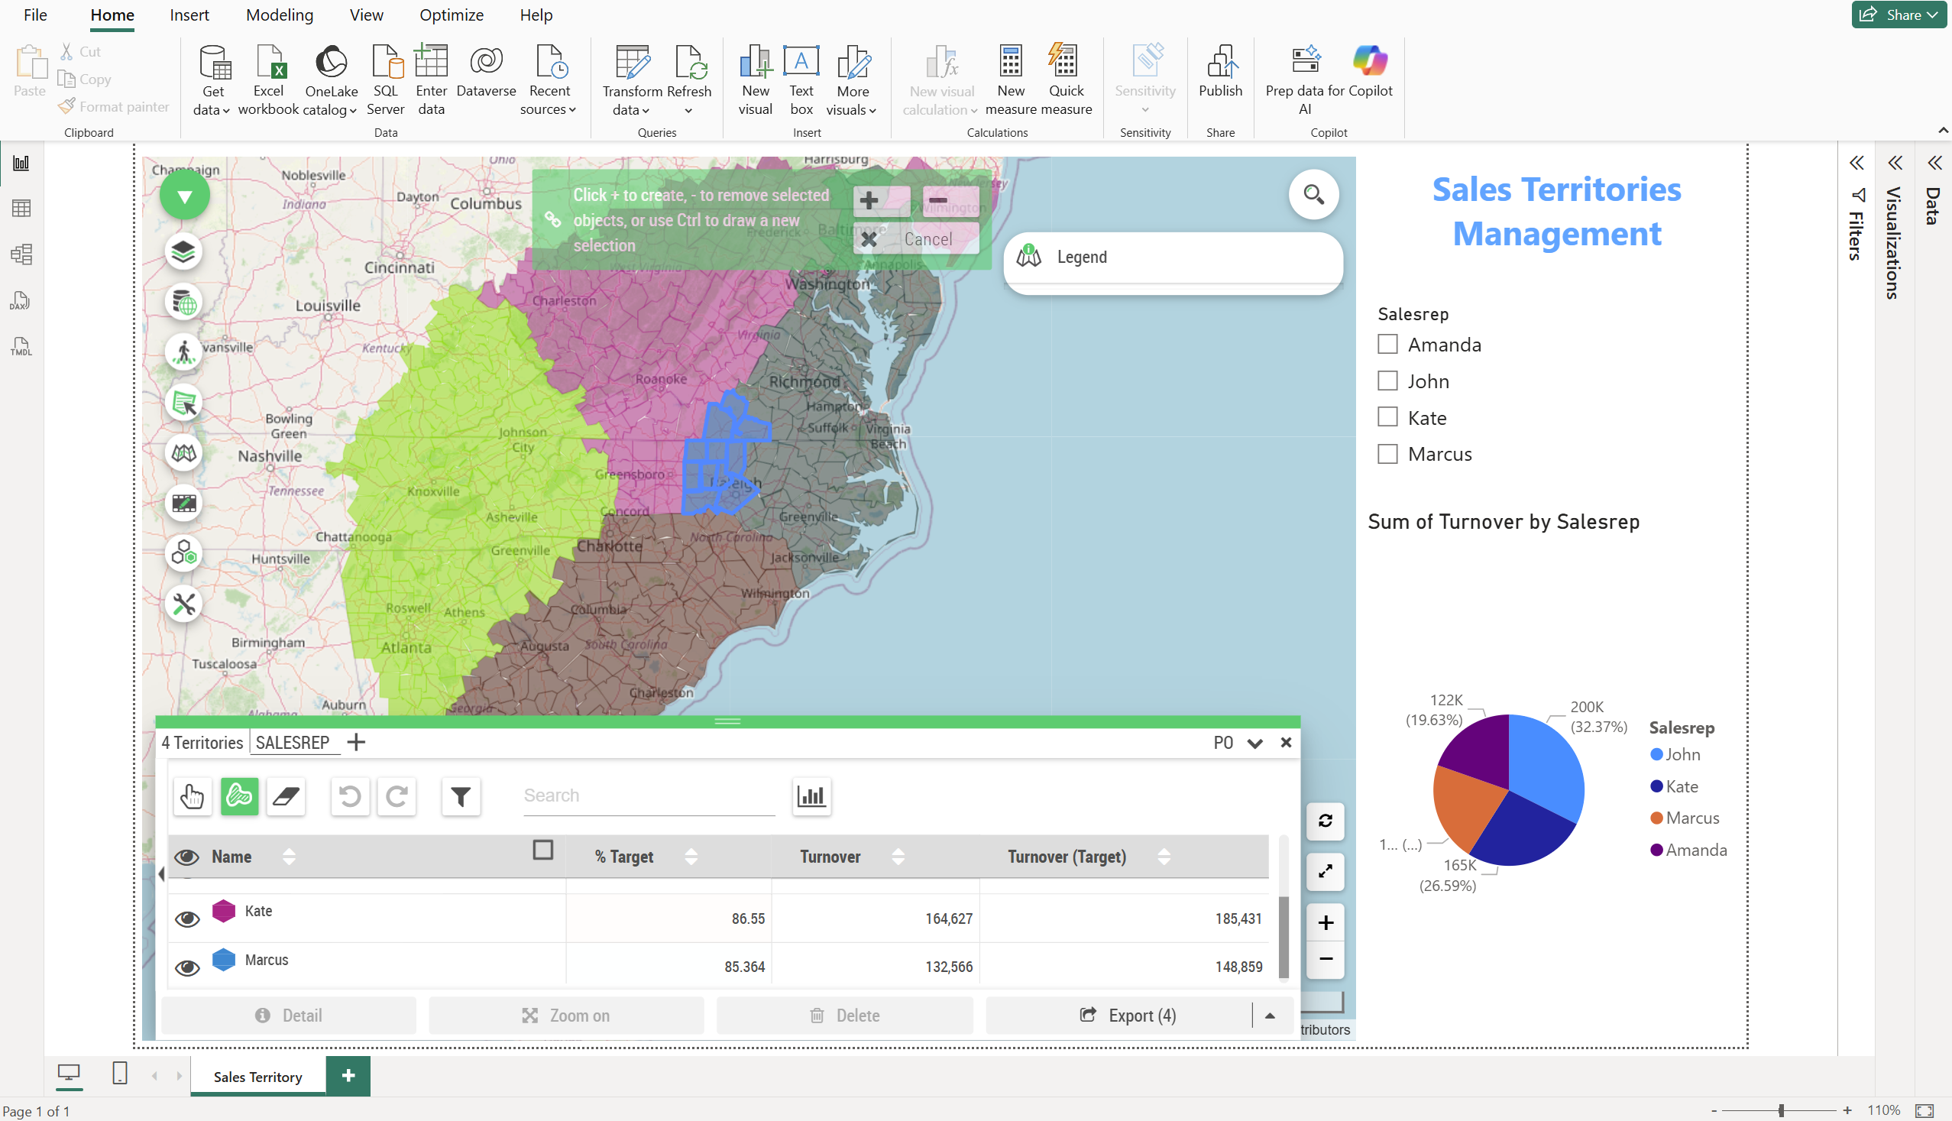Screen dimensions: 1952x1121
Task: Expand the Filters pane
Action: pyautogui.click(x=1857, y=164)
